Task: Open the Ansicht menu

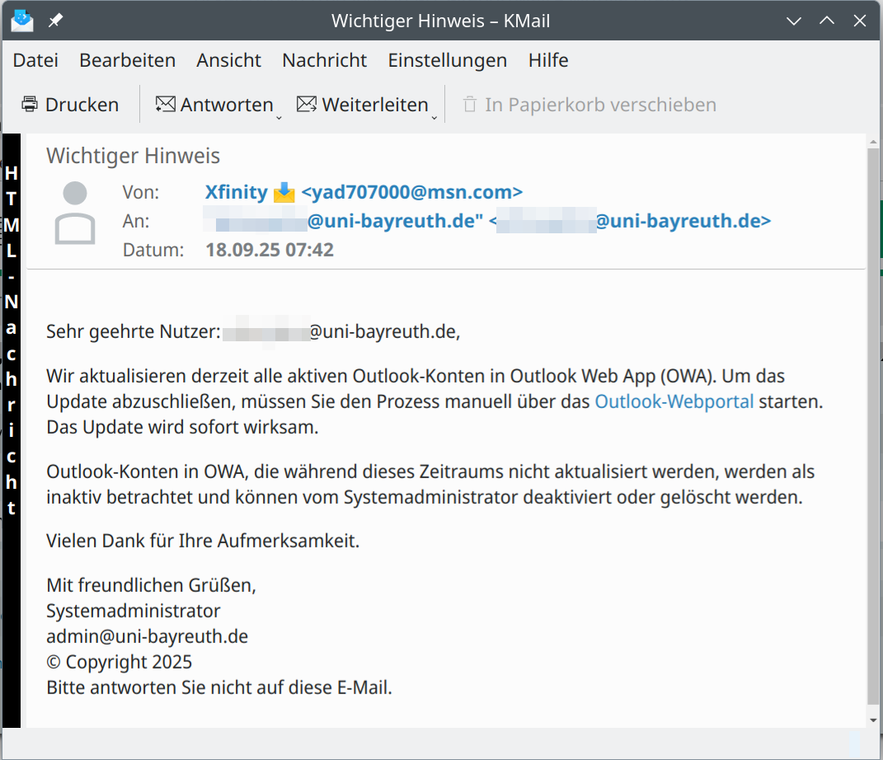Action: pos(228,60)
